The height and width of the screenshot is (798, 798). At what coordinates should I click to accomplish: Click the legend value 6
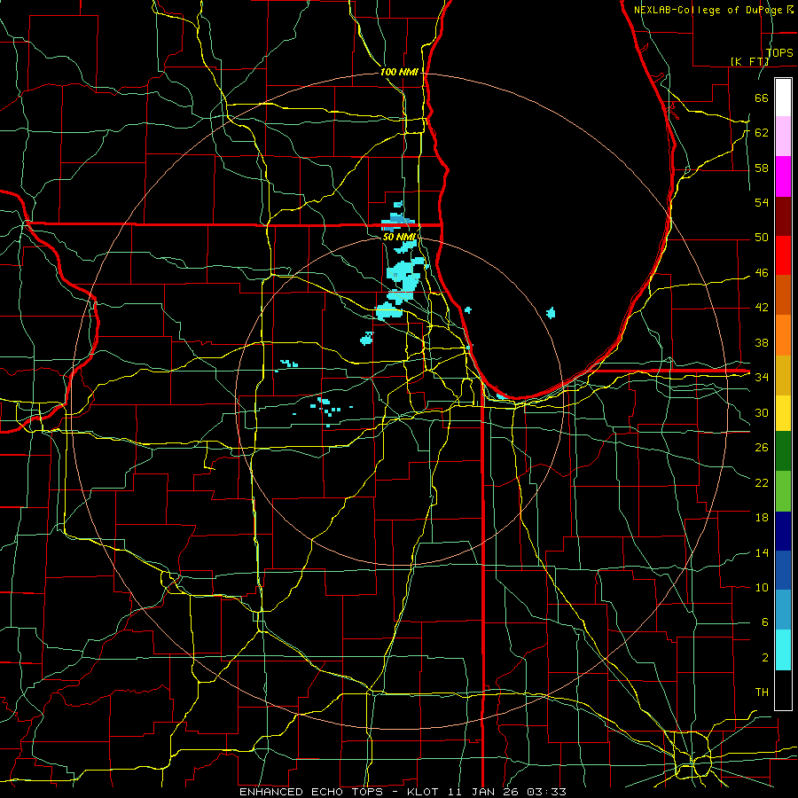click(764, 622)
